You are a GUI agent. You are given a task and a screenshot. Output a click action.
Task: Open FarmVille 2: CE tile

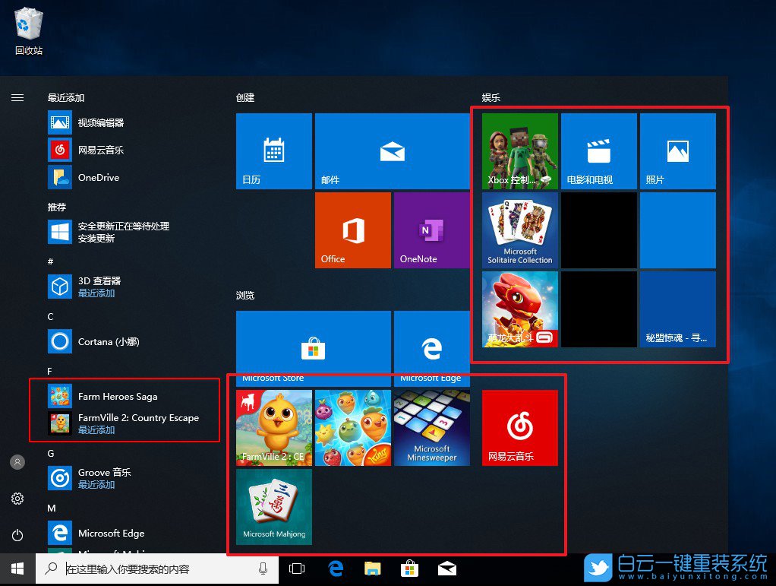[x=273, y=427]
